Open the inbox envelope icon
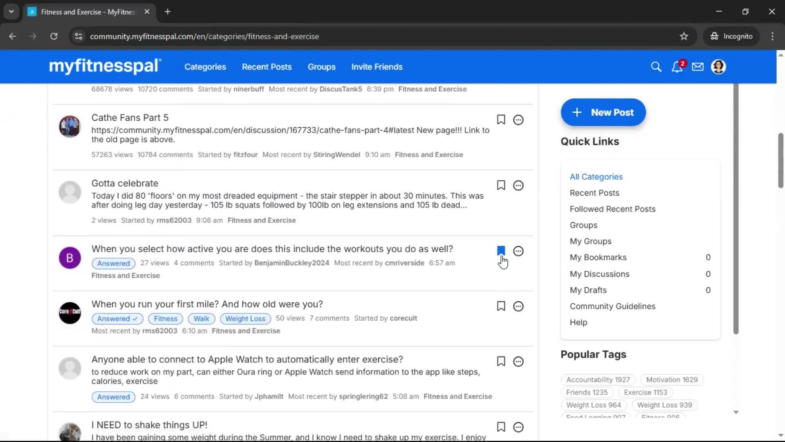 [698, 67]
